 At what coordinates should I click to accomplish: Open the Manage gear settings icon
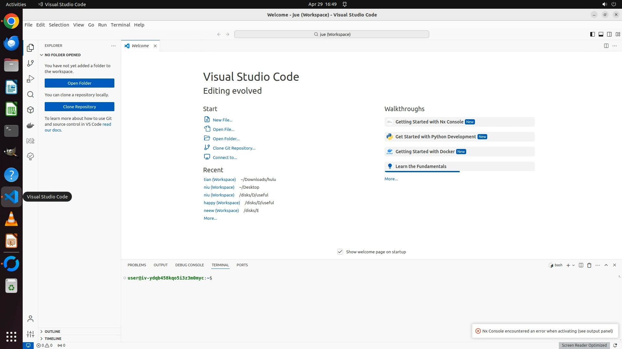30,334
